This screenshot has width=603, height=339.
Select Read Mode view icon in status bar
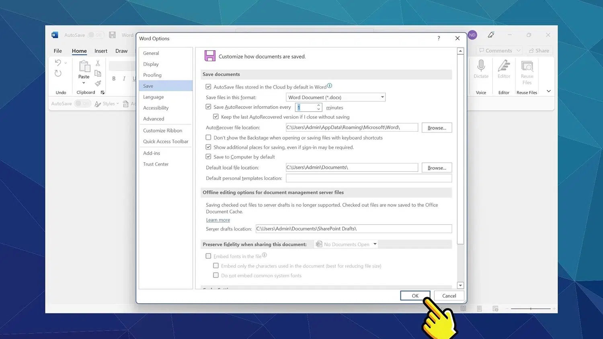(463, 308)
